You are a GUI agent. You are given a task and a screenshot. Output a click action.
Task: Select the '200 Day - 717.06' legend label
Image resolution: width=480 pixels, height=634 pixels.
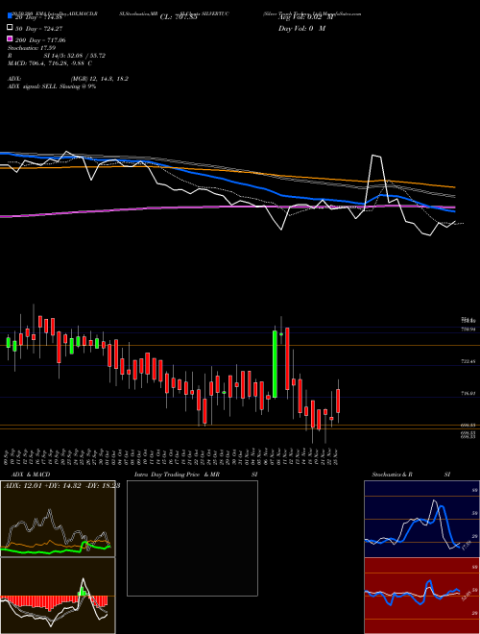point(40,40)
